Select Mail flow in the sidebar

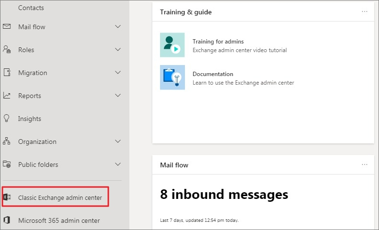(32, 27)
